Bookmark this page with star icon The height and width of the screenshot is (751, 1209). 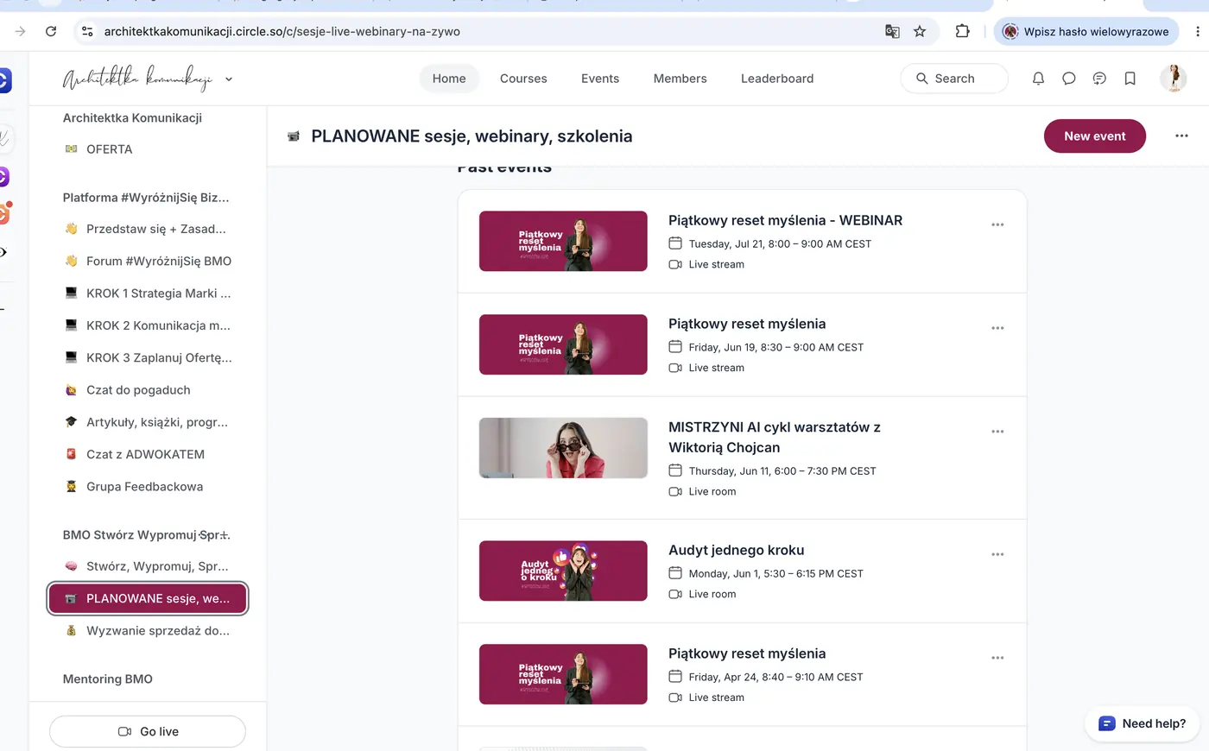[920, 31]
